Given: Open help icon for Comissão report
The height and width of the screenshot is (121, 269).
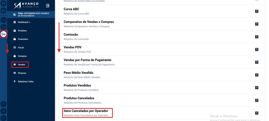Looking at the screenshot, I should (x=257, y=37).
